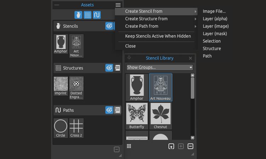The height and width of the screenshot is (159, 266).
Task: Choose Layer (image) submenu option
Action: point(216,26)
